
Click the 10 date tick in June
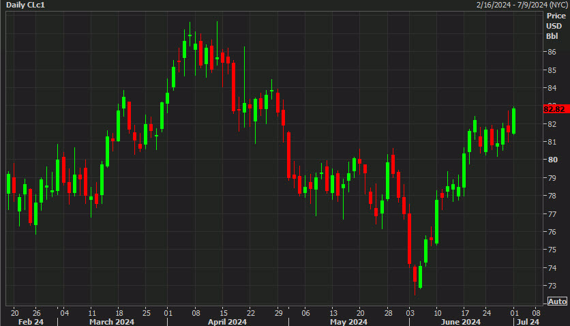click(x=437, y=313)
